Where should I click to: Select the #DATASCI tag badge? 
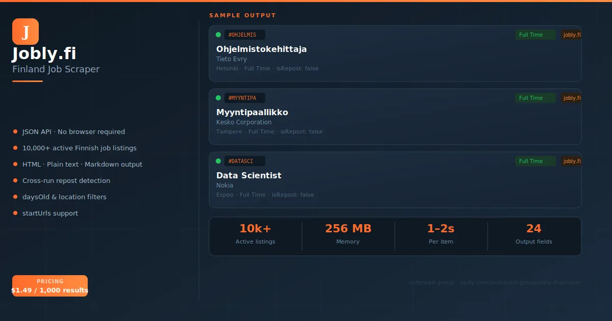[x=245, y=161]
